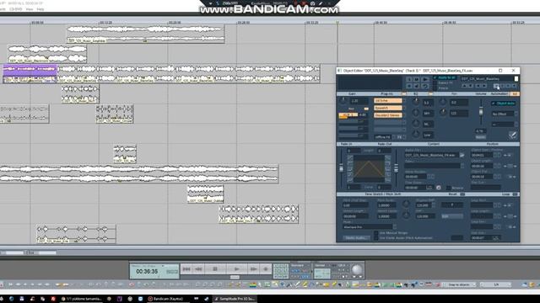Image resolution: width=540 pixels, height=303 pixels.
Task: Open the first plug-in slot dropdown arrow
Action: 404,101
